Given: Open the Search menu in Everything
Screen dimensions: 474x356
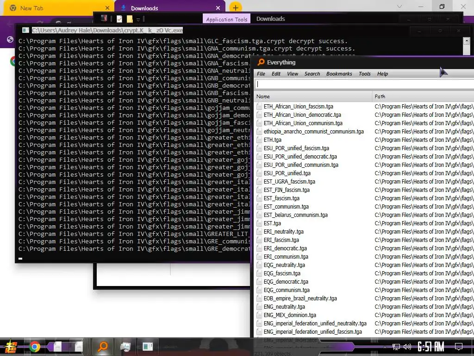Looking at the screenshot, I should 312,74.
